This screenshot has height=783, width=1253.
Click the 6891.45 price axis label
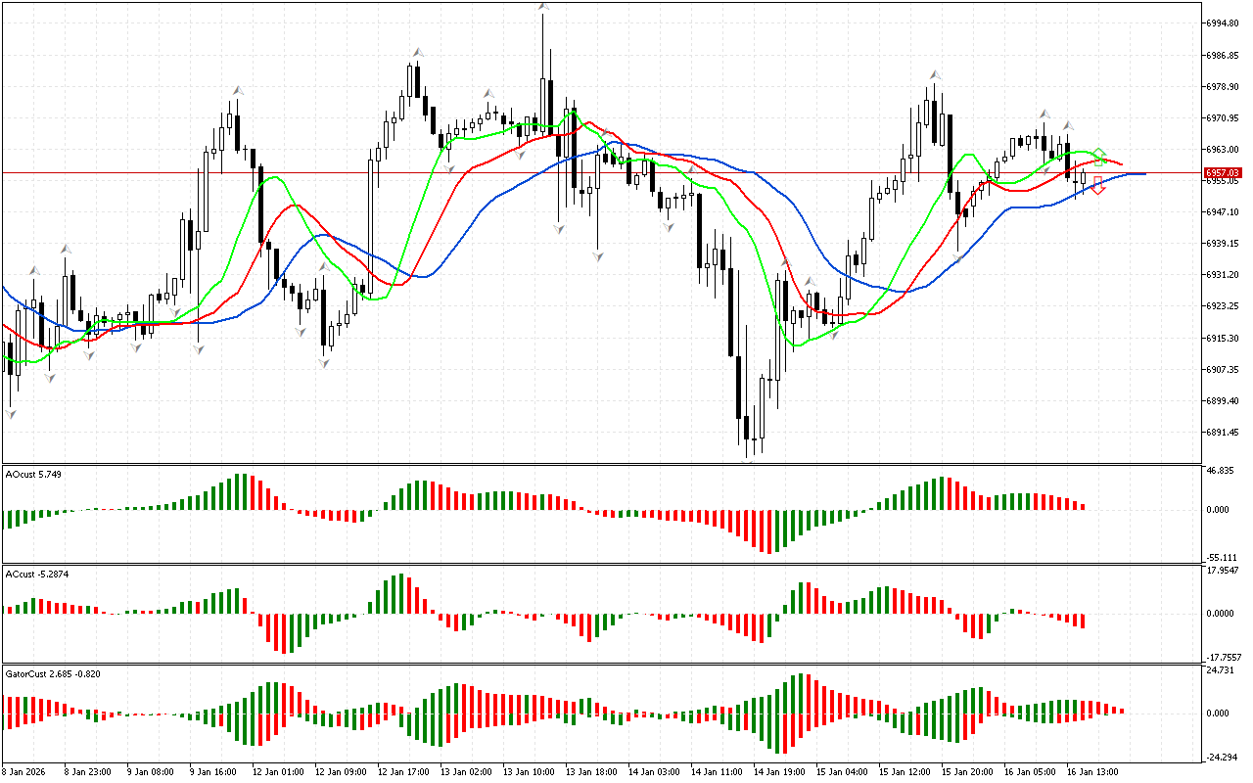pos(1224,433)
